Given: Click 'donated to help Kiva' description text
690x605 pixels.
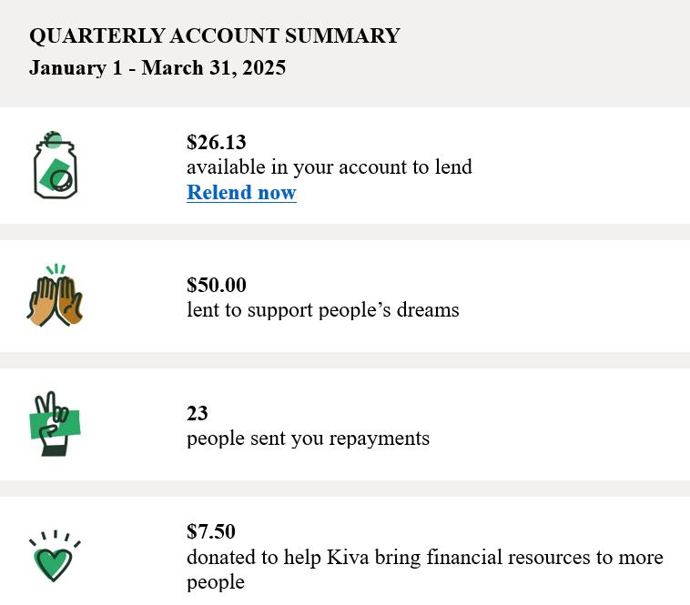Looking at the screenshot, I should (x=424, y=570).
